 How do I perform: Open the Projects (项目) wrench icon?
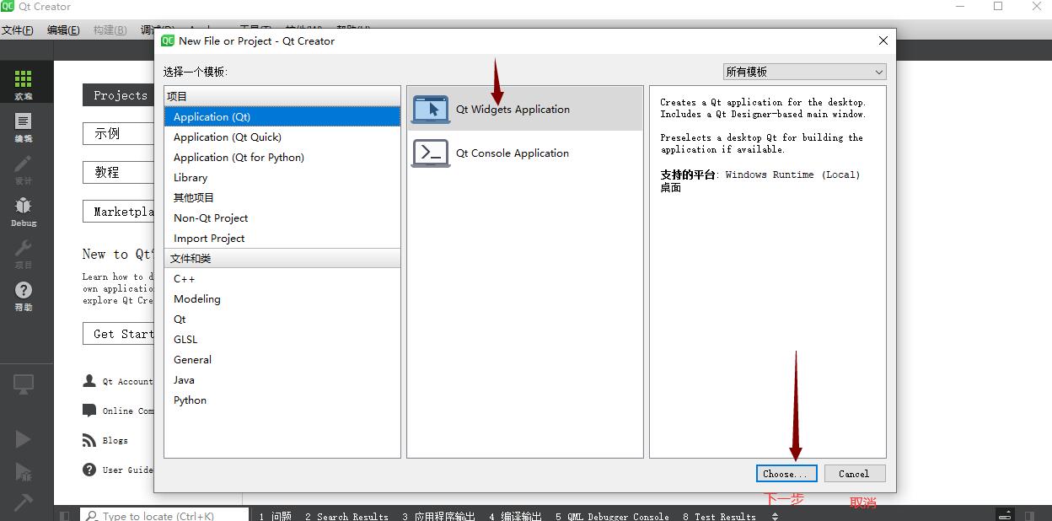[x=23, y=250]
